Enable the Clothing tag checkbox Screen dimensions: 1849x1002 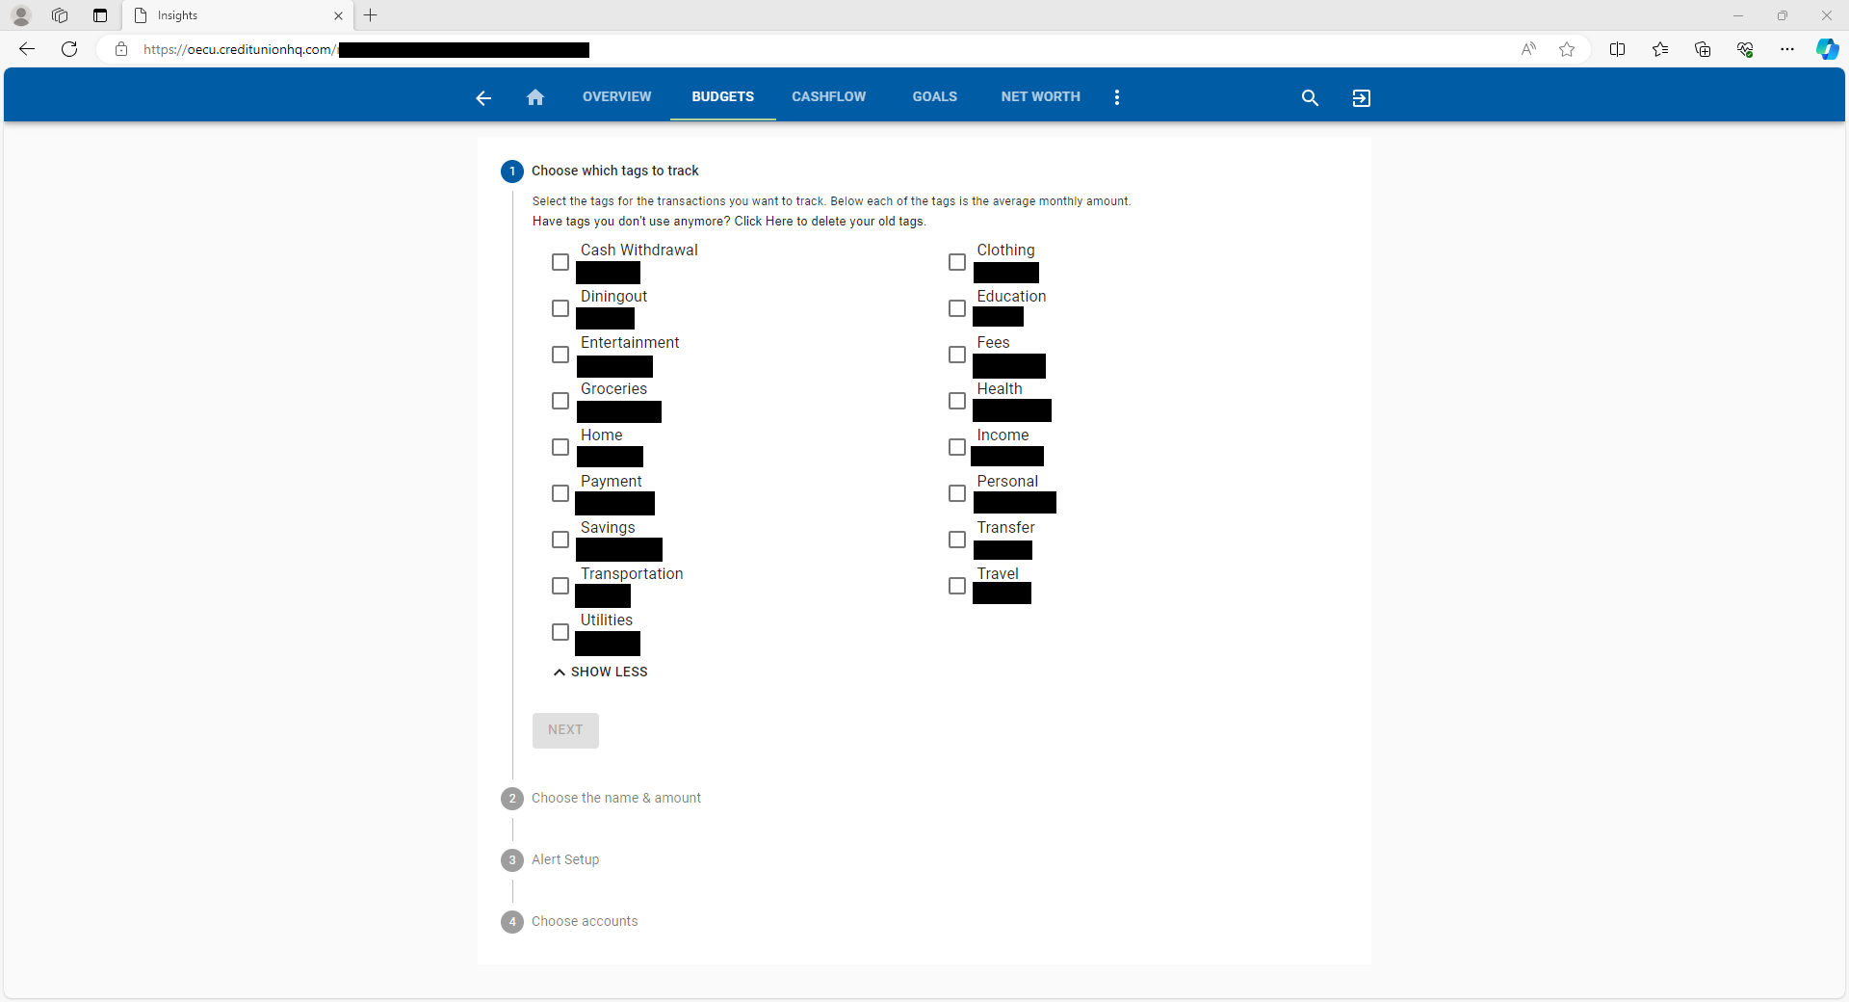[x=957, y=262]
